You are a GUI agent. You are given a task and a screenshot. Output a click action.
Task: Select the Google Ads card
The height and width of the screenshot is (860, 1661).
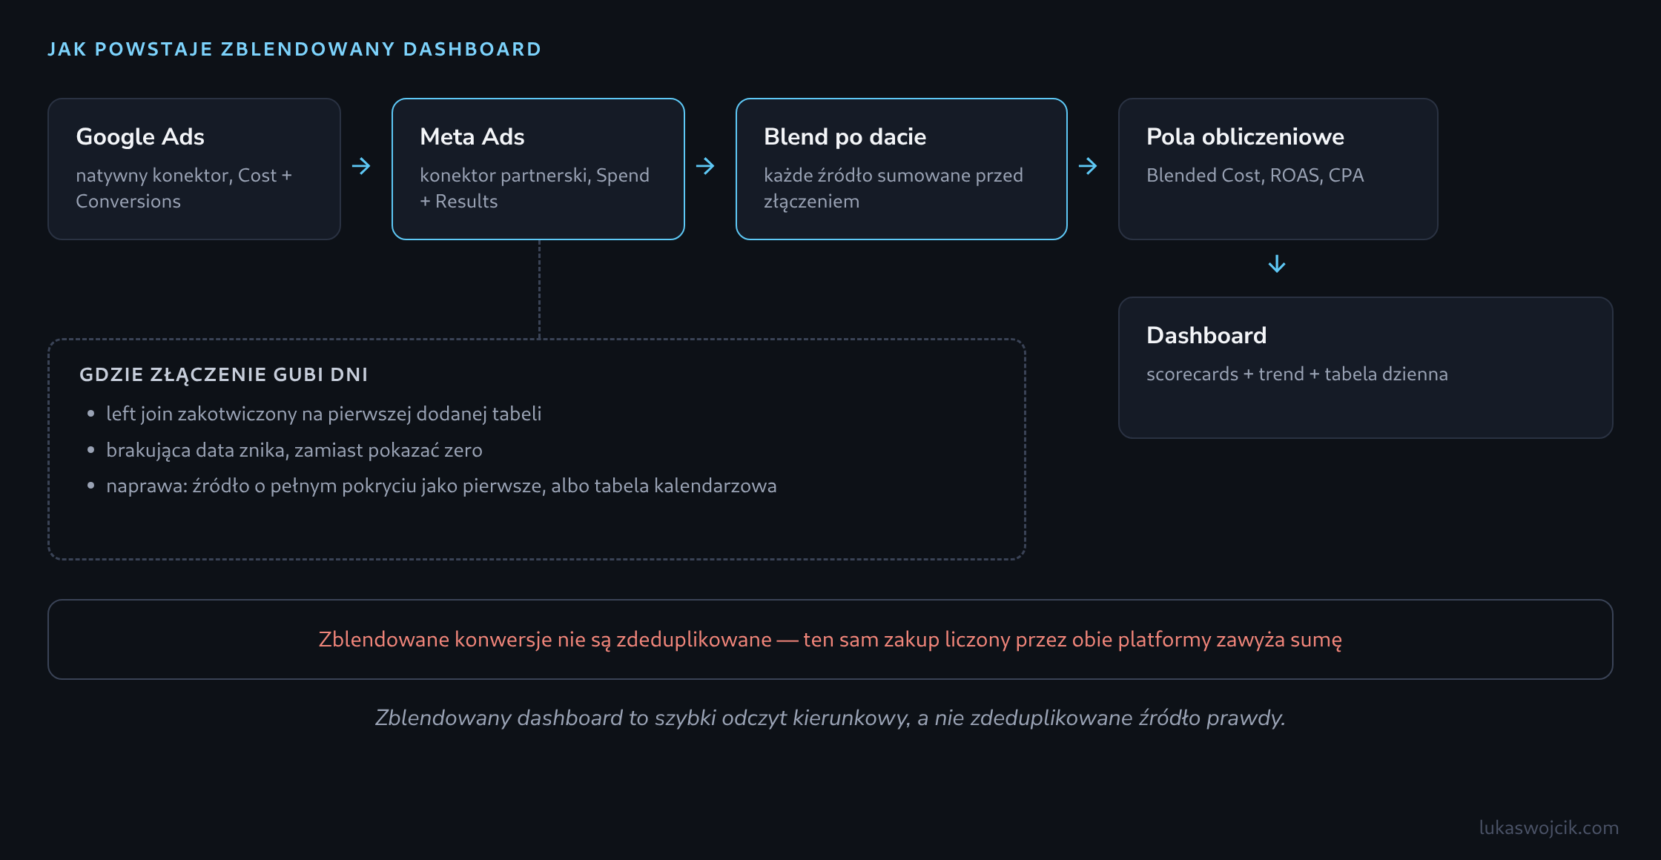coord(194,169)
